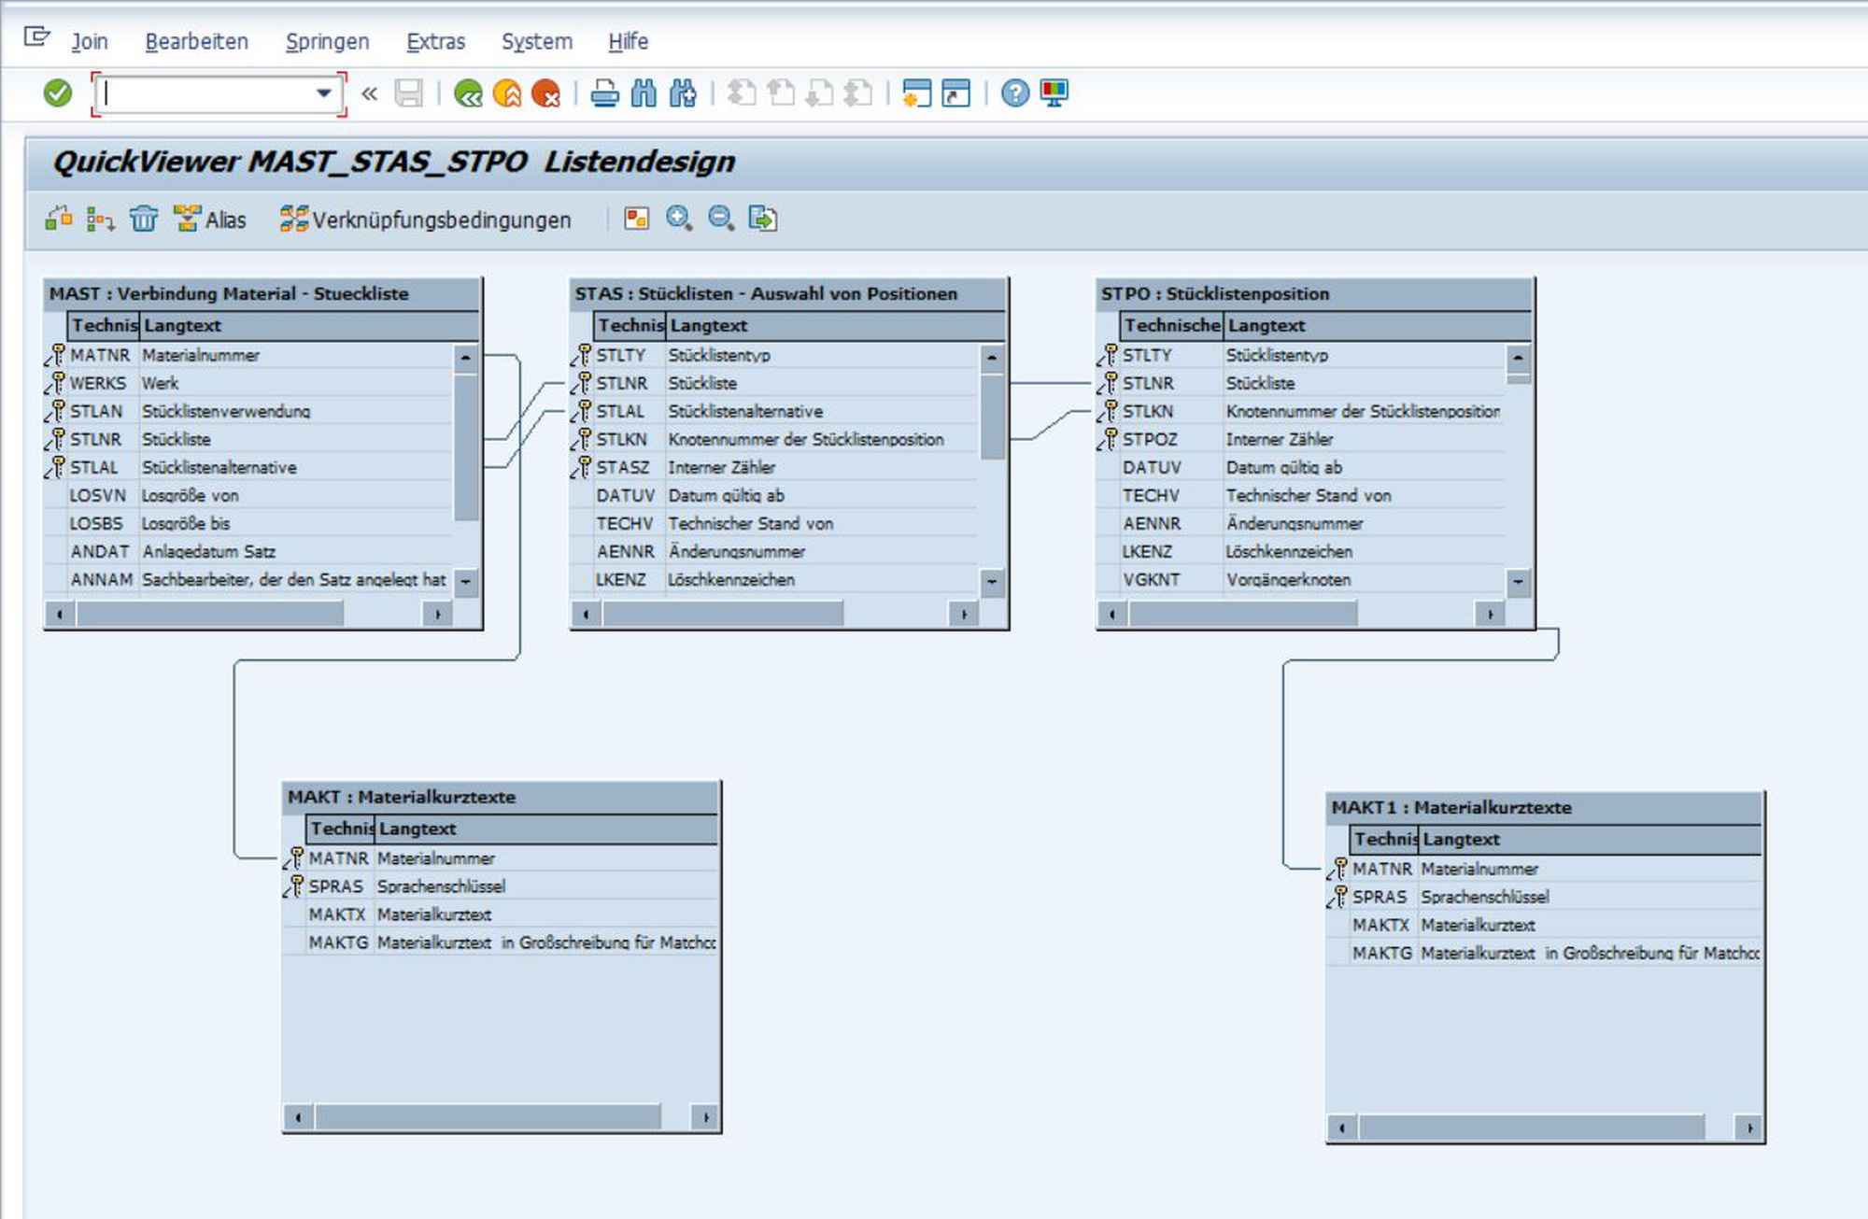Select STPOZ row in STPO table

coord(1302,440)
